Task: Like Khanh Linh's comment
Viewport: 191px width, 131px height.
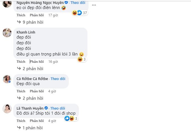Action: (x=21, y=62)
